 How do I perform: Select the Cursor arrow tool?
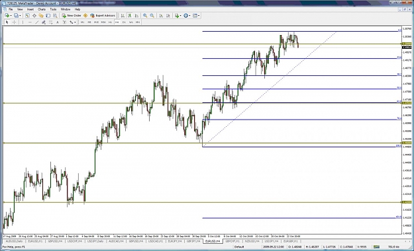(x=7, y=22)
